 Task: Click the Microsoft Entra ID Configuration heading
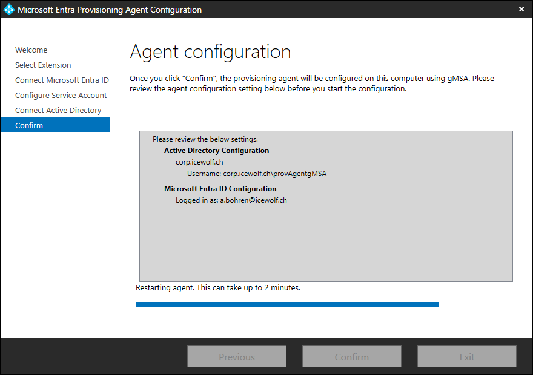pyautogui.click(x=220, y=189)
